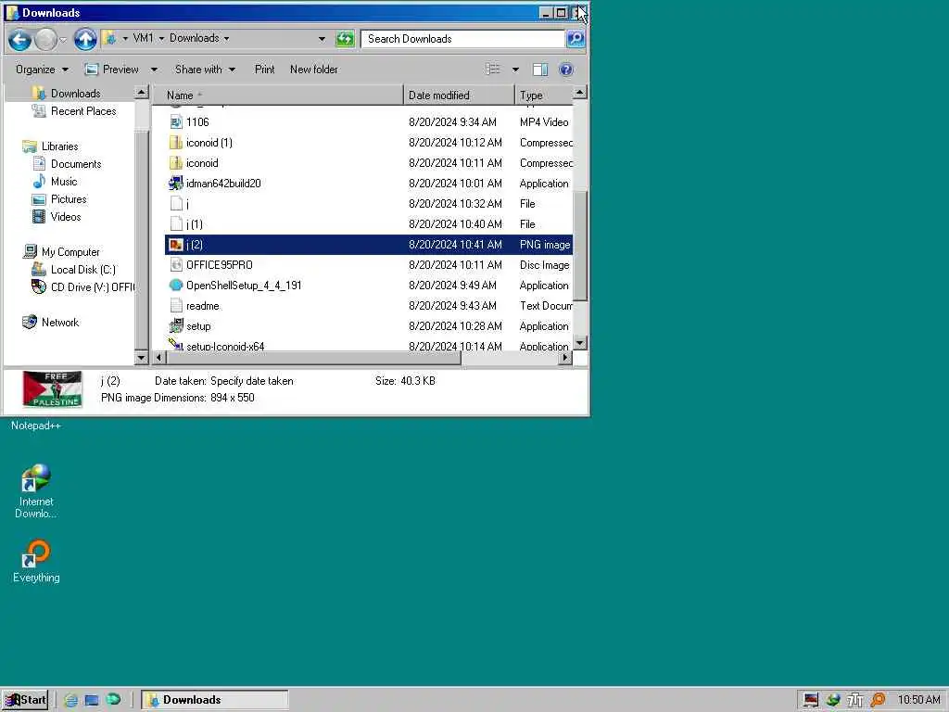Image resolution: width=949 pixels, height=712 pixels.
Task: Go back using the Back arrow button
Action: coord(19,40)
